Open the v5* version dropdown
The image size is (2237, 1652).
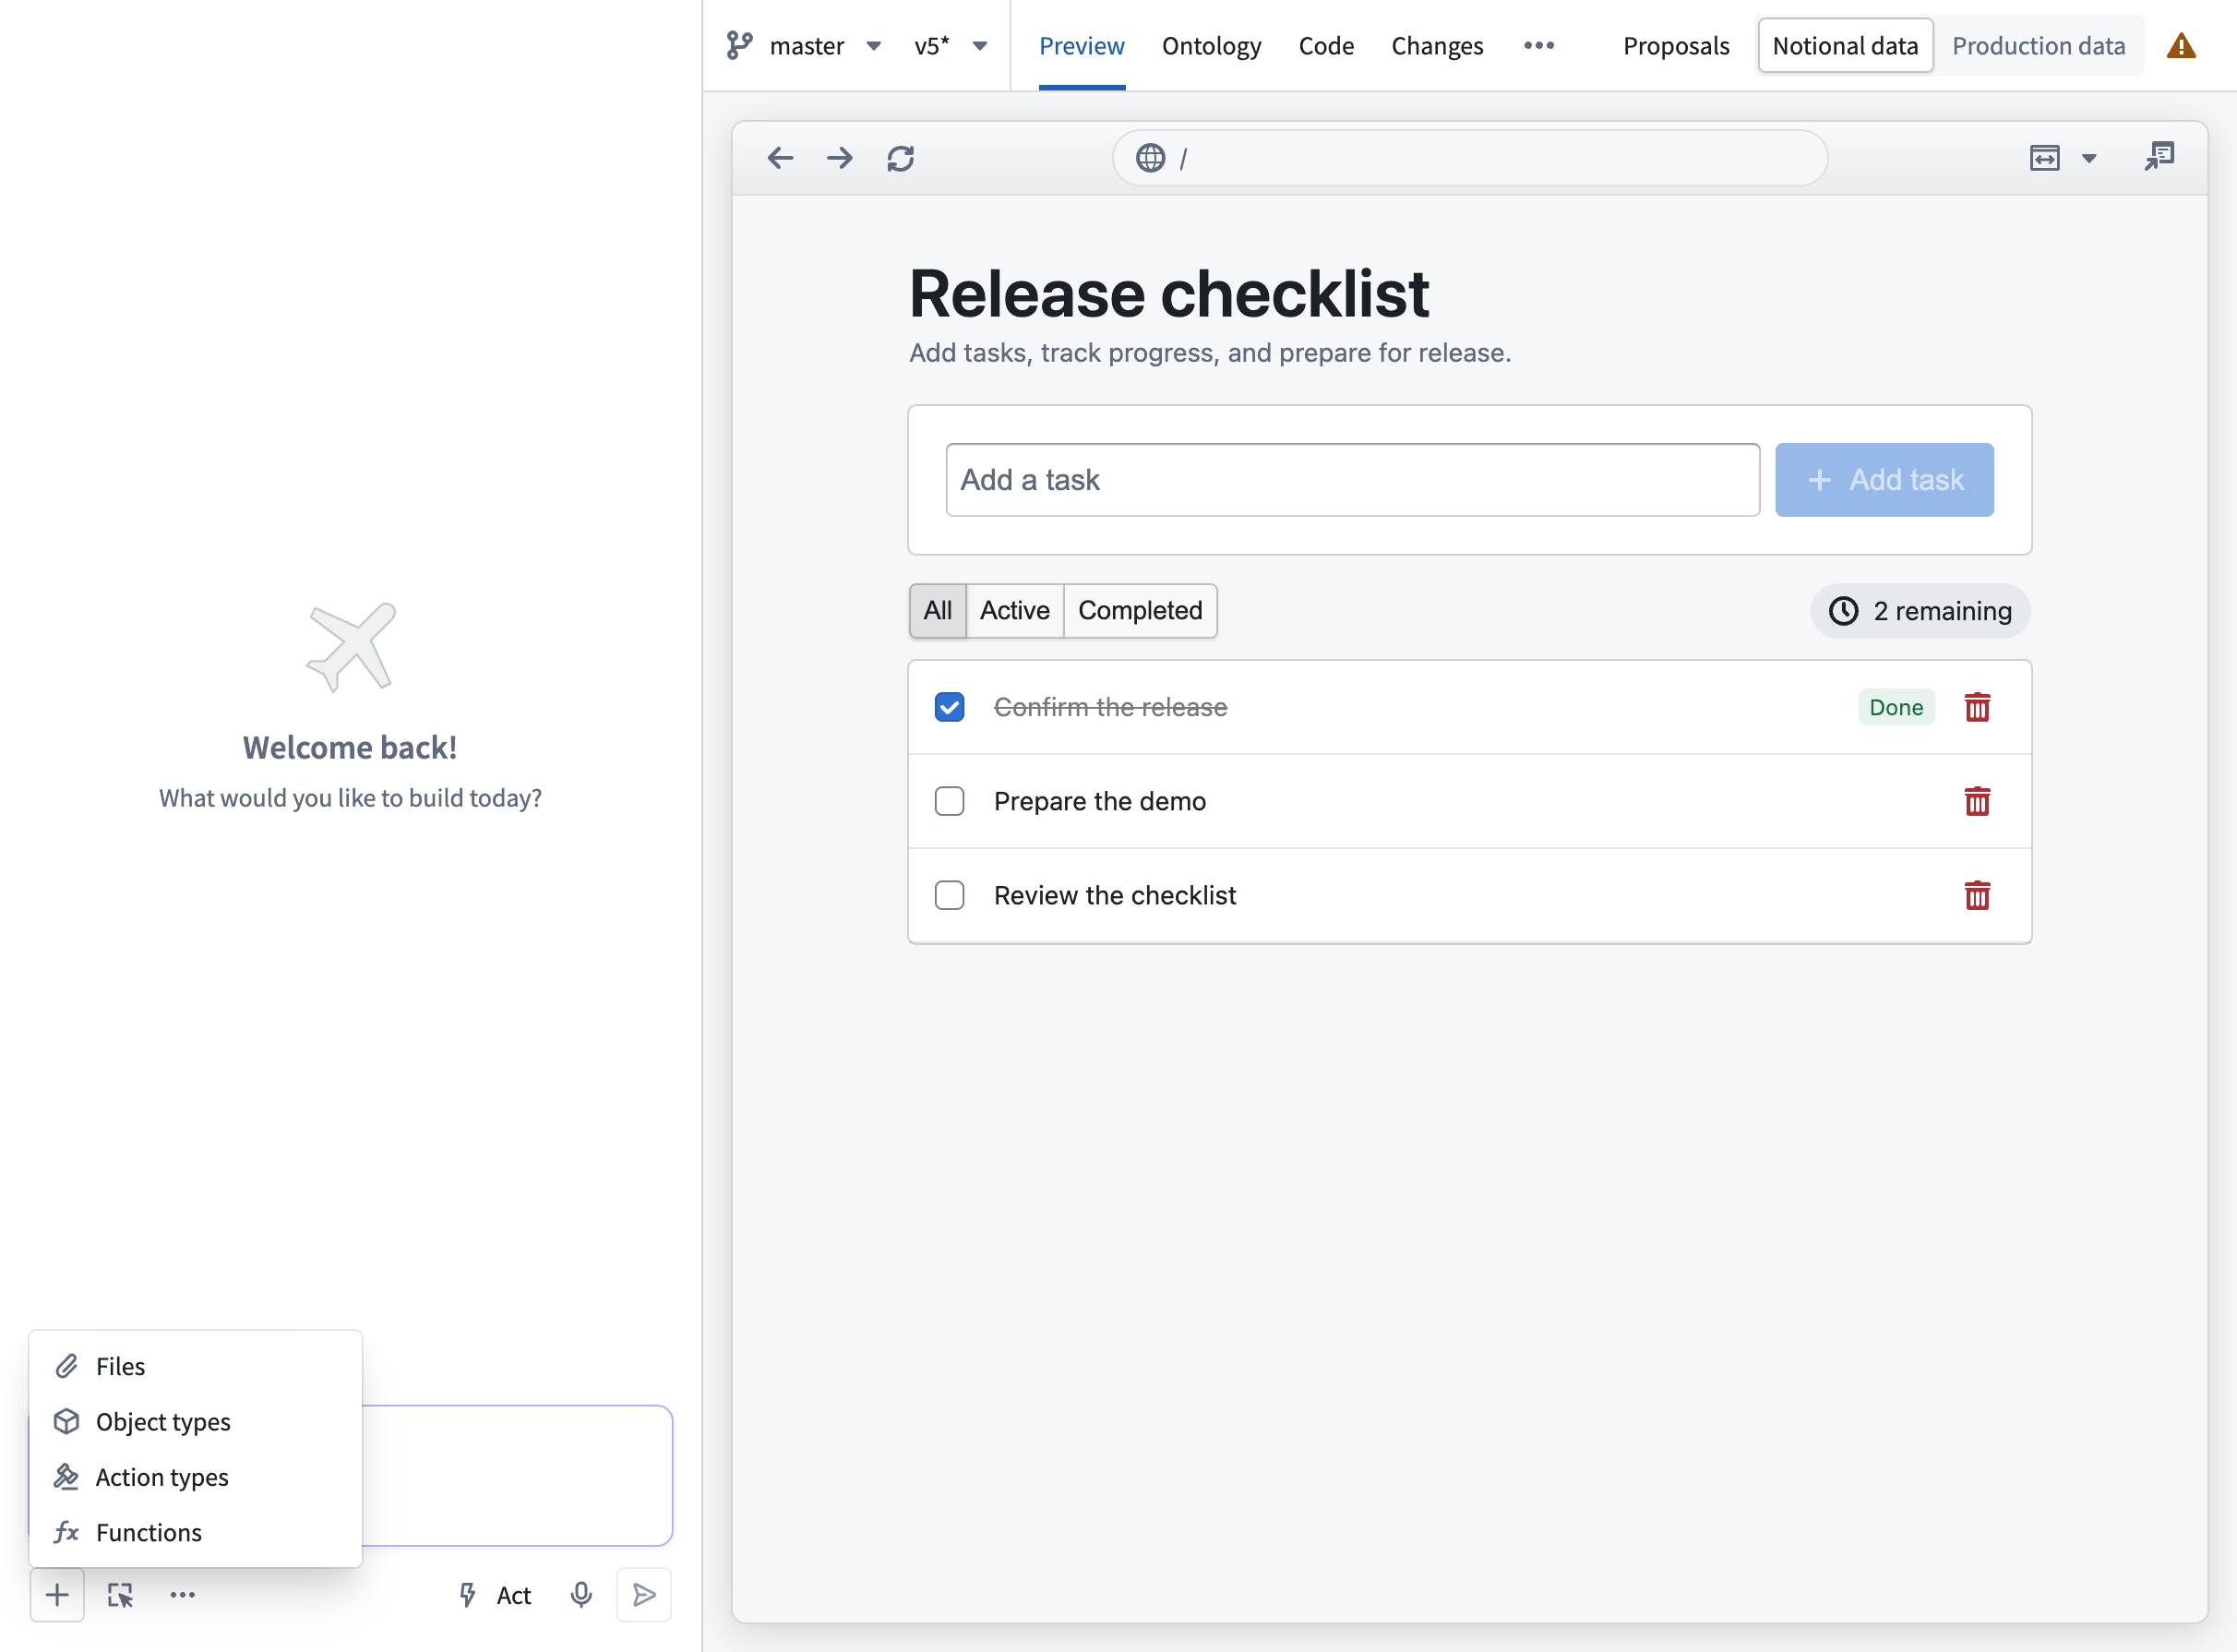pos(980,46)
